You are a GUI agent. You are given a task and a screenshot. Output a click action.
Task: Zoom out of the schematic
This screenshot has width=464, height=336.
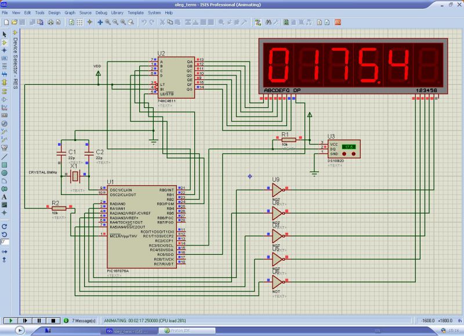[115, 22]
